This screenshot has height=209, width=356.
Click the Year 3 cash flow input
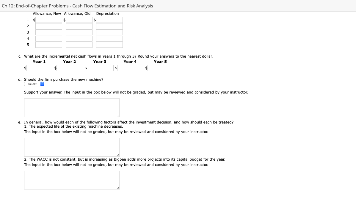[100, 68]
